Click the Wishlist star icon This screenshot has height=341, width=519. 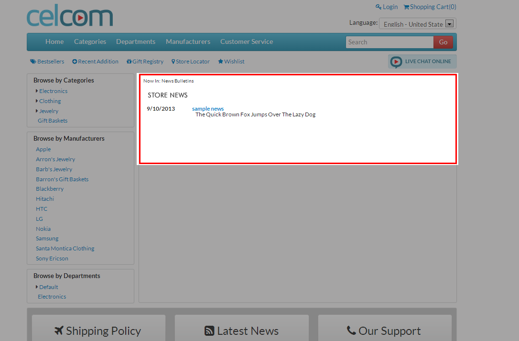[220, 61]
